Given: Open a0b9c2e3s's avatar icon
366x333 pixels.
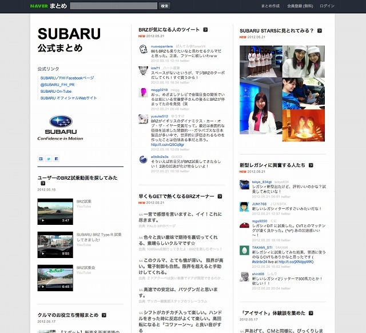Looking at the screenshot, I should tap(143, 160).
